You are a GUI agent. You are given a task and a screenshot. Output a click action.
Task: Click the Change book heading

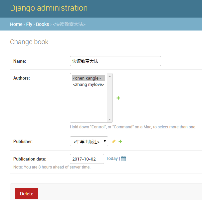pyautogui.click(x=29, y=42)
